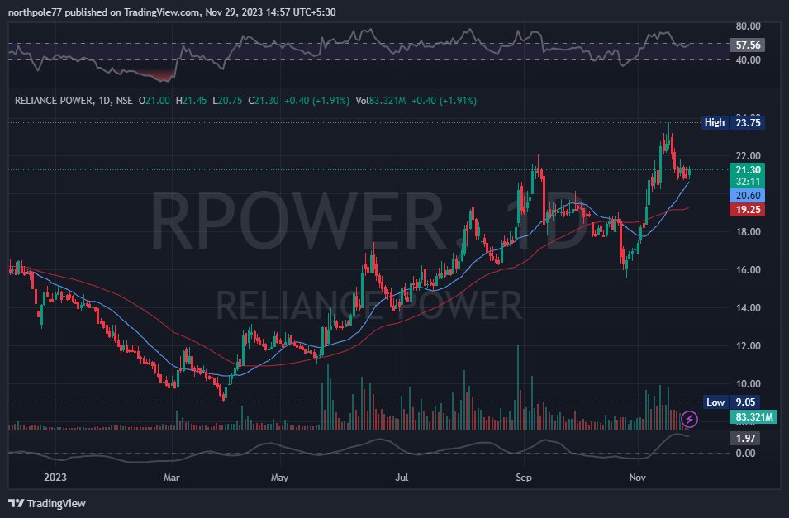This screenshot has width=789, height=518.
Task: Click the 22.00 price axis tick
Action: (748, 155)
